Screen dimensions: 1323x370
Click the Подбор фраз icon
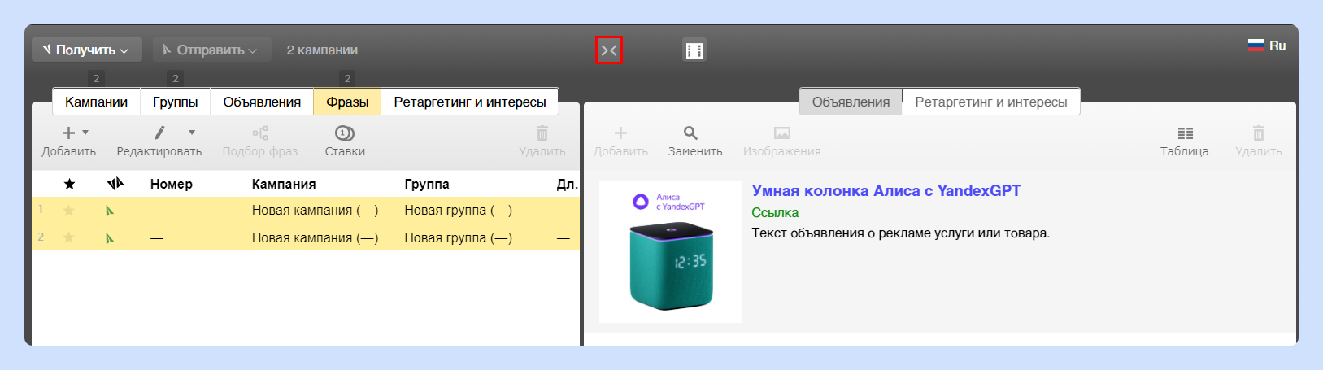click(x=260, y=133)
